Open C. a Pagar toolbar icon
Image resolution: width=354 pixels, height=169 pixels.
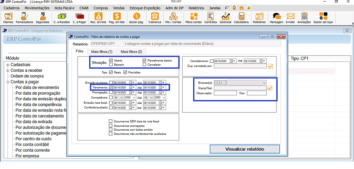79,18
